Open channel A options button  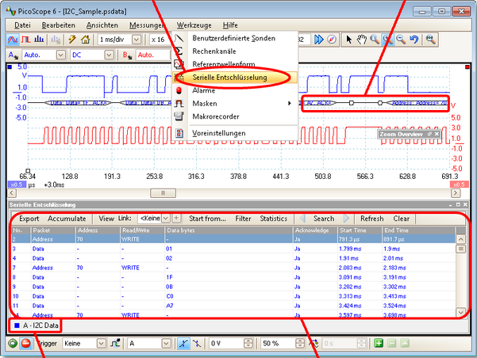(x=13, y=55)
